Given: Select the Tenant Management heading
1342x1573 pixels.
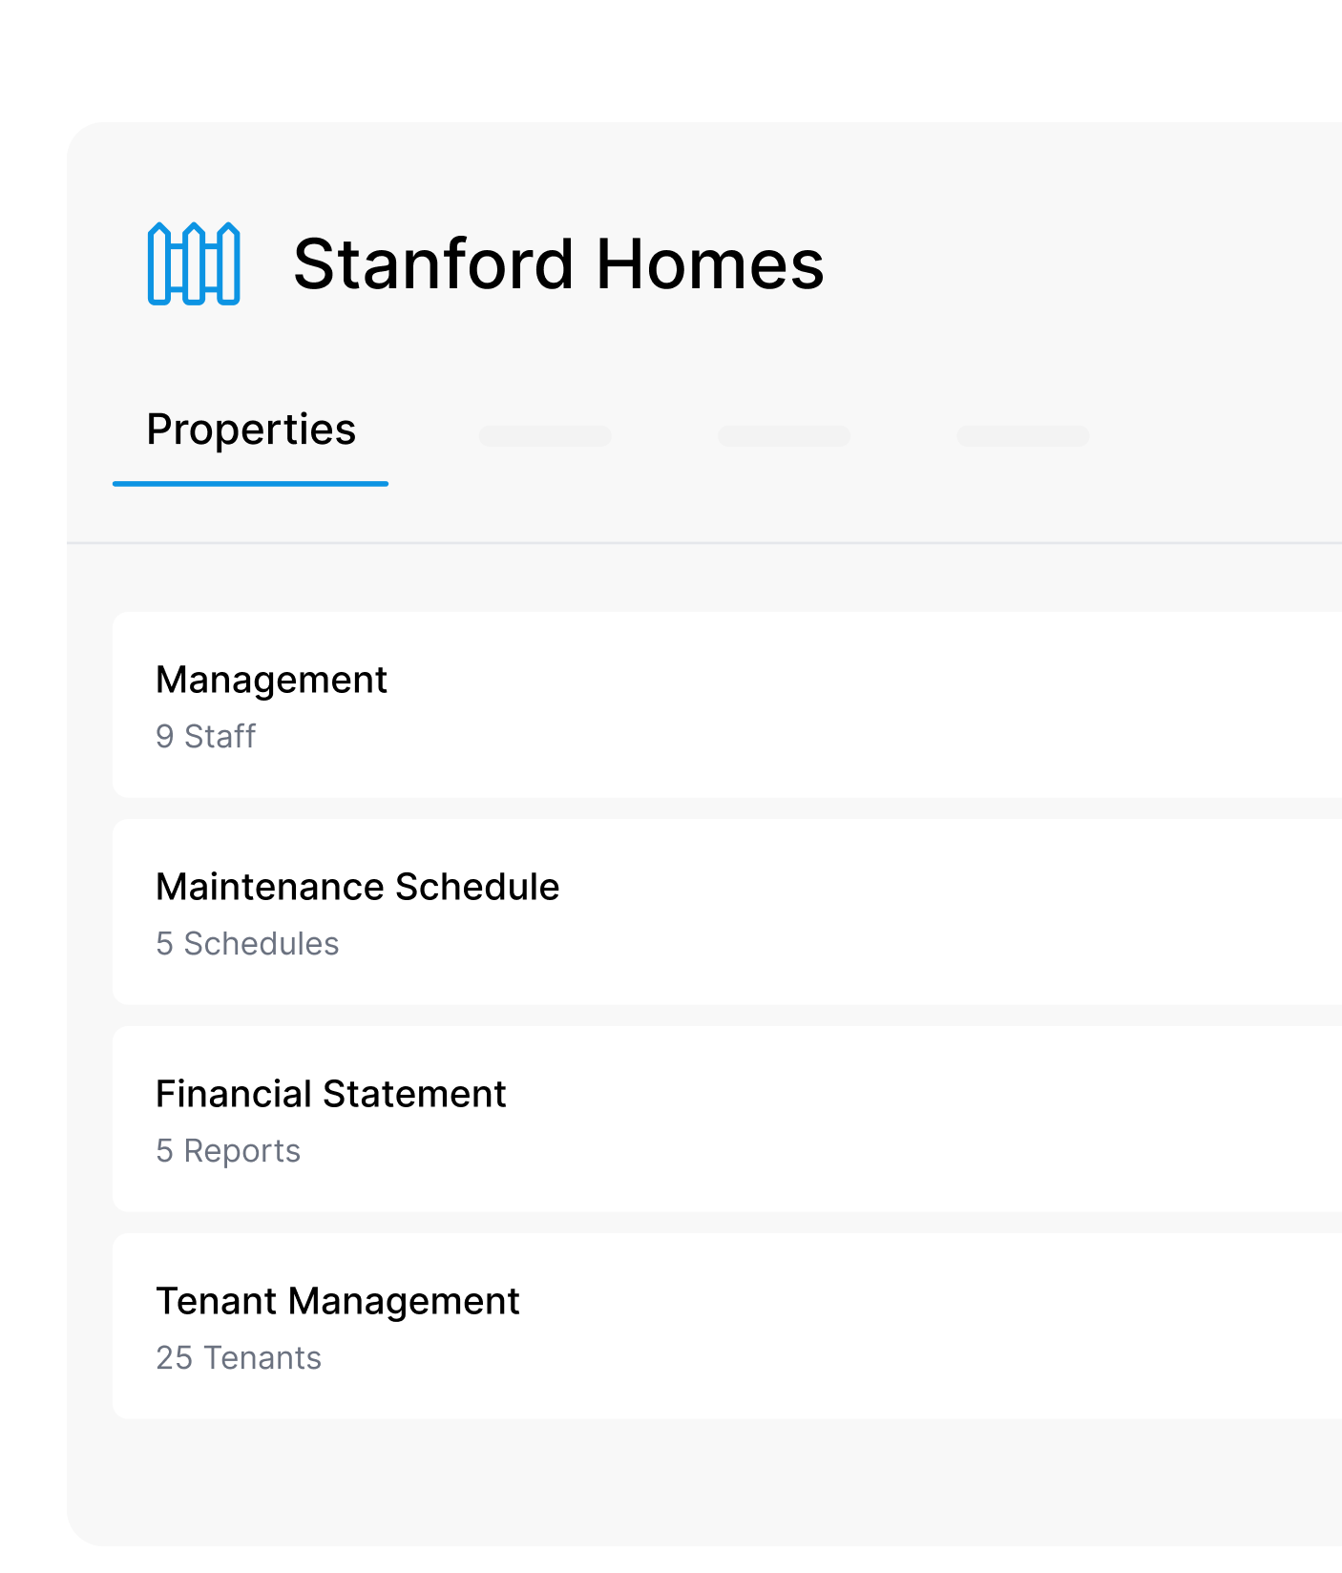Looking at the screenshot, I should click(339, 1301).
